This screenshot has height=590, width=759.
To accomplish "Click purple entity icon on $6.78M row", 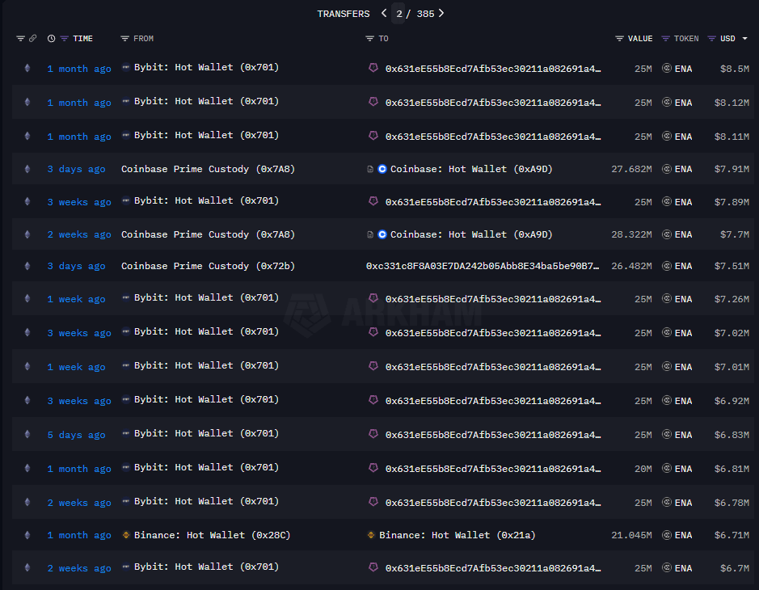I will point(373,501).
